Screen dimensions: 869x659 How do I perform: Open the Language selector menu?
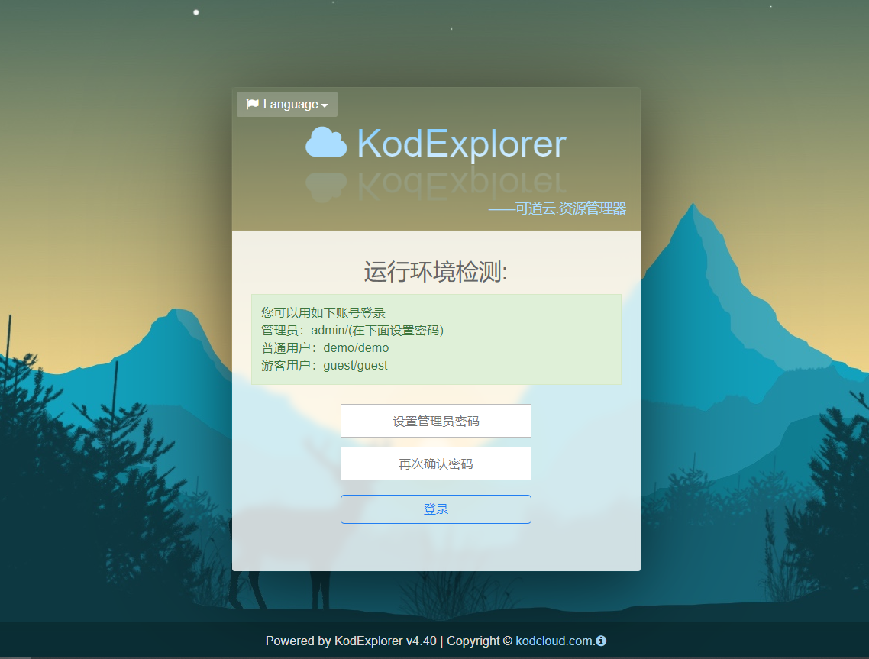[x=287, y=104]
